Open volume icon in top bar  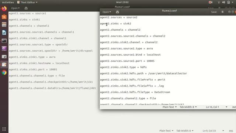(224, 2)
